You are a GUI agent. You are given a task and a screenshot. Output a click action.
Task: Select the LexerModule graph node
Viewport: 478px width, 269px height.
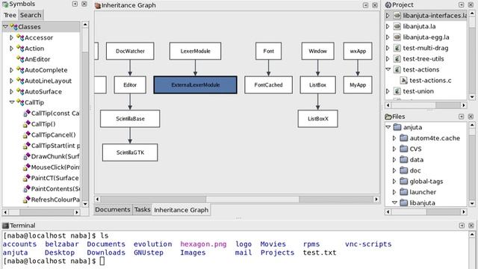coord(196,51)
